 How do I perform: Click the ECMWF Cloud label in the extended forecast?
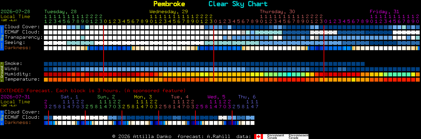[22, 117]
